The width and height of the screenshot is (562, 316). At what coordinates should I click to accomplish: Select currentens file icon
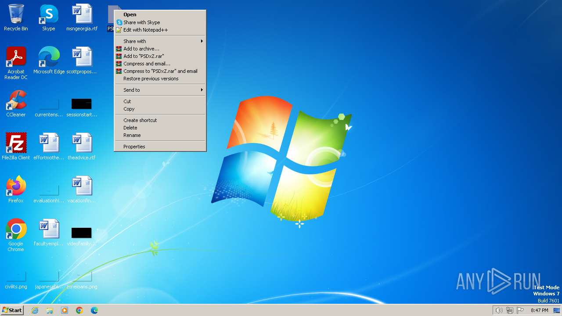tap(49, 108)
